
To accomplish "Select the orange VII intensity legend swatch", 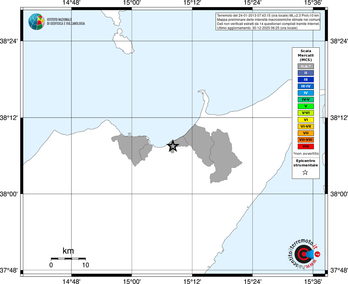I will click(306, 133).
